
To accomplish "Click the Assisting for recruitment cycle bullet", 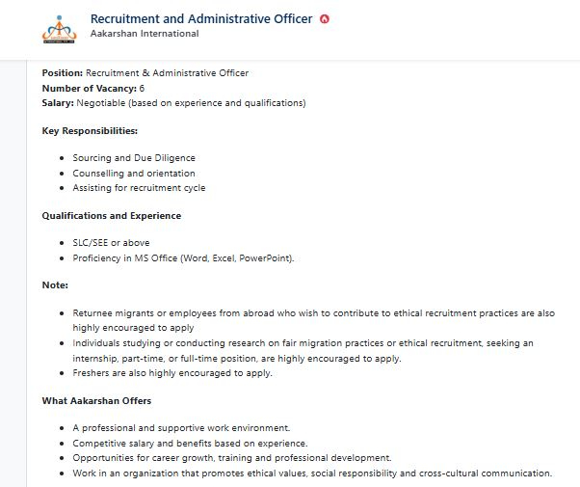I will 139,188.
